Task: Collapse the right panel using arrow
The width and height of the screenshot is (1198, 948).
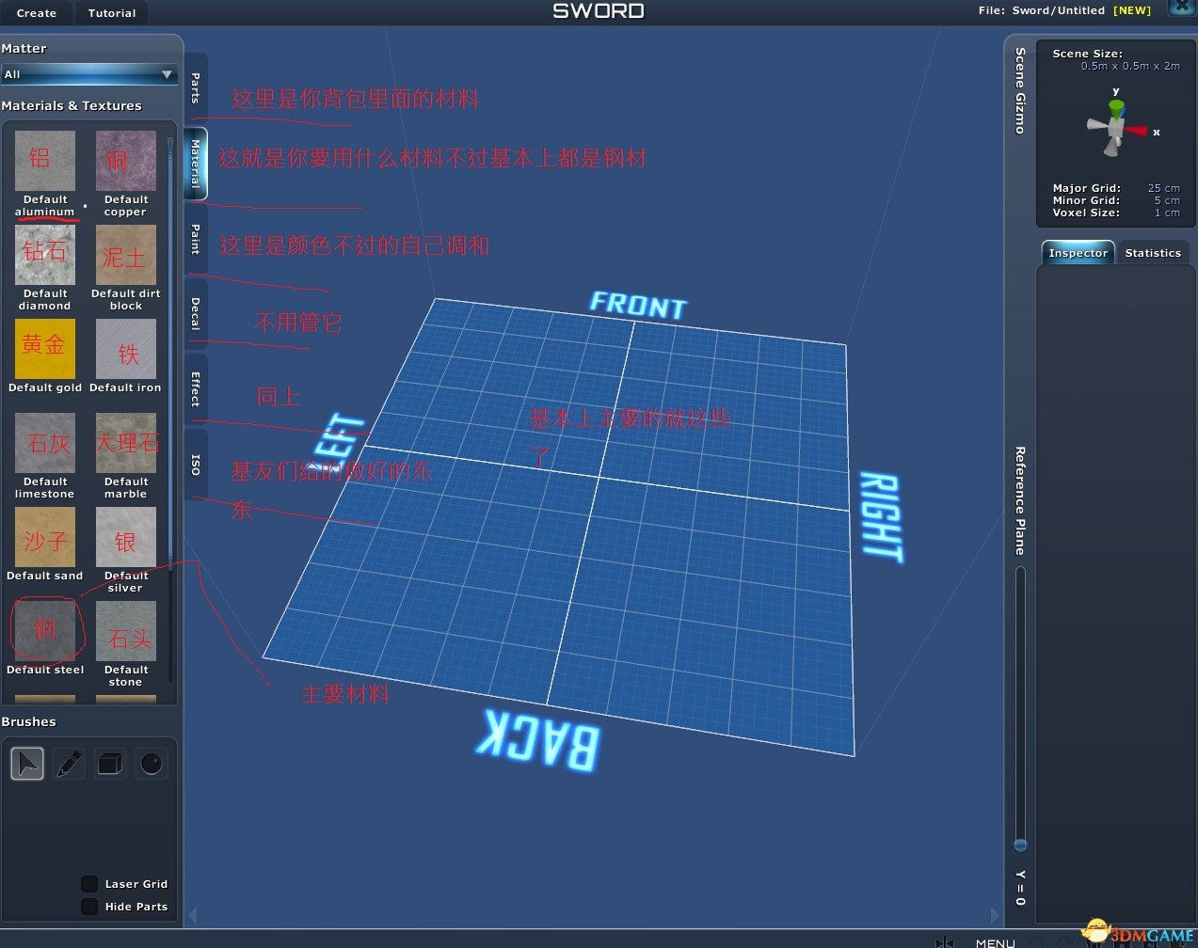Action: click(x=995, y=914)
